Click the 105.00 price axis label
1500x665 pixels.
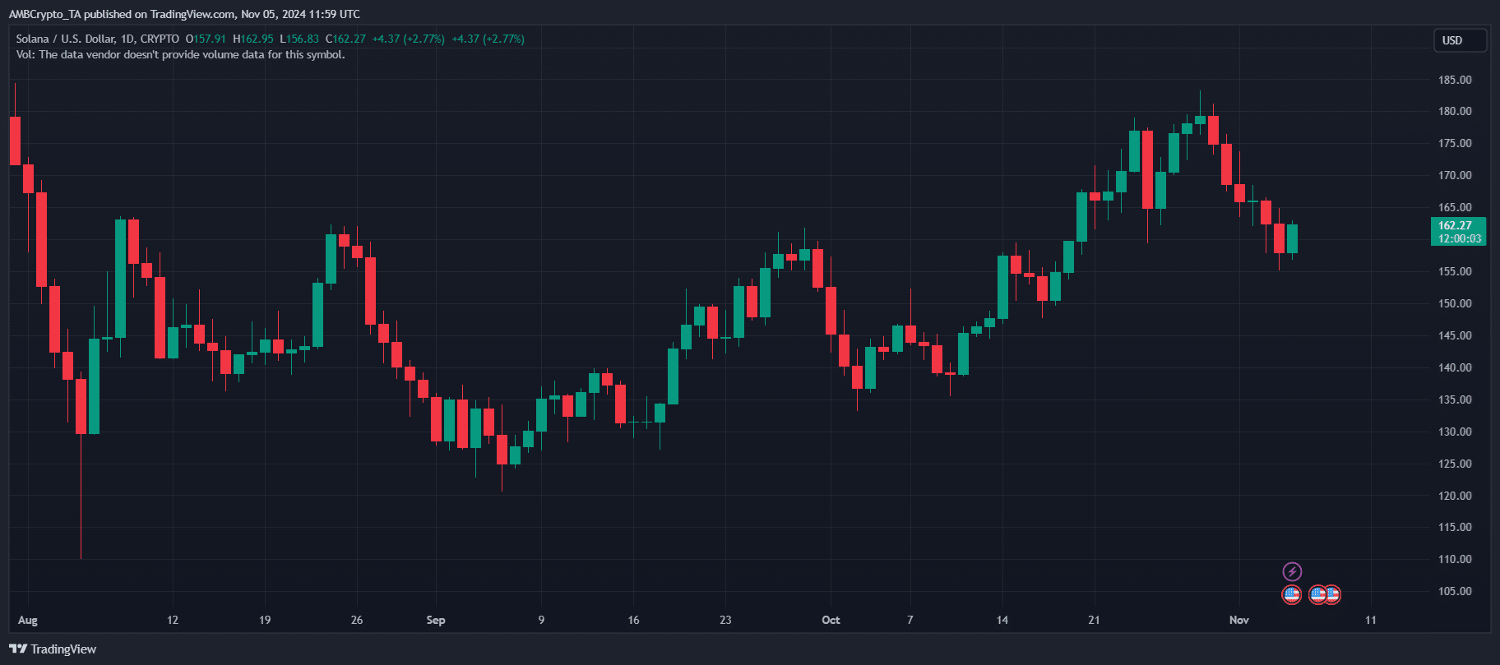[x=1455, y=591]
